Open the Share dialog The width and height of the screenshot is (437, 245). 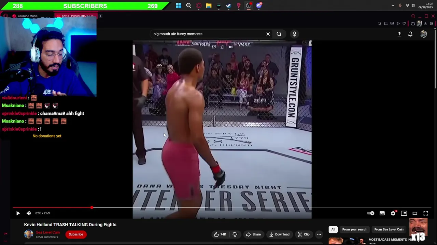coord(253,234)
